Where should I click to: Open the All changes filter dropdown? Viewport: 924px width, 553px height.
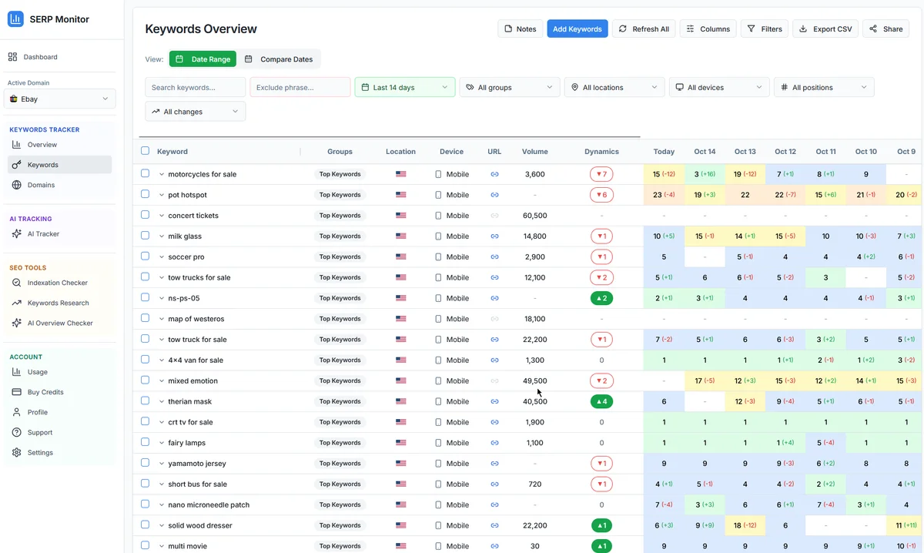tap(196, 112)
